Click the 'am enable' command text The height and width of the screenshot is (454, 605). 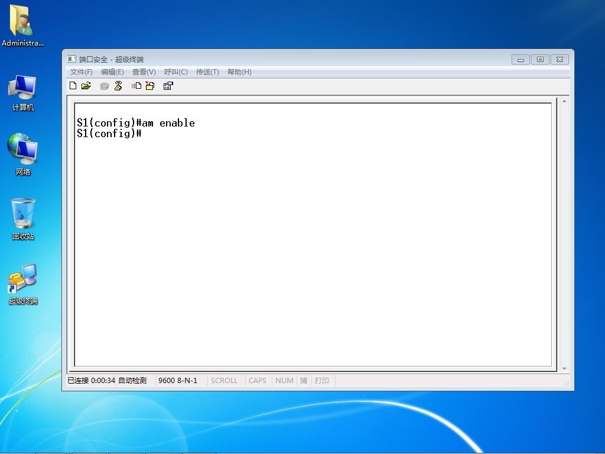(168, 123)
